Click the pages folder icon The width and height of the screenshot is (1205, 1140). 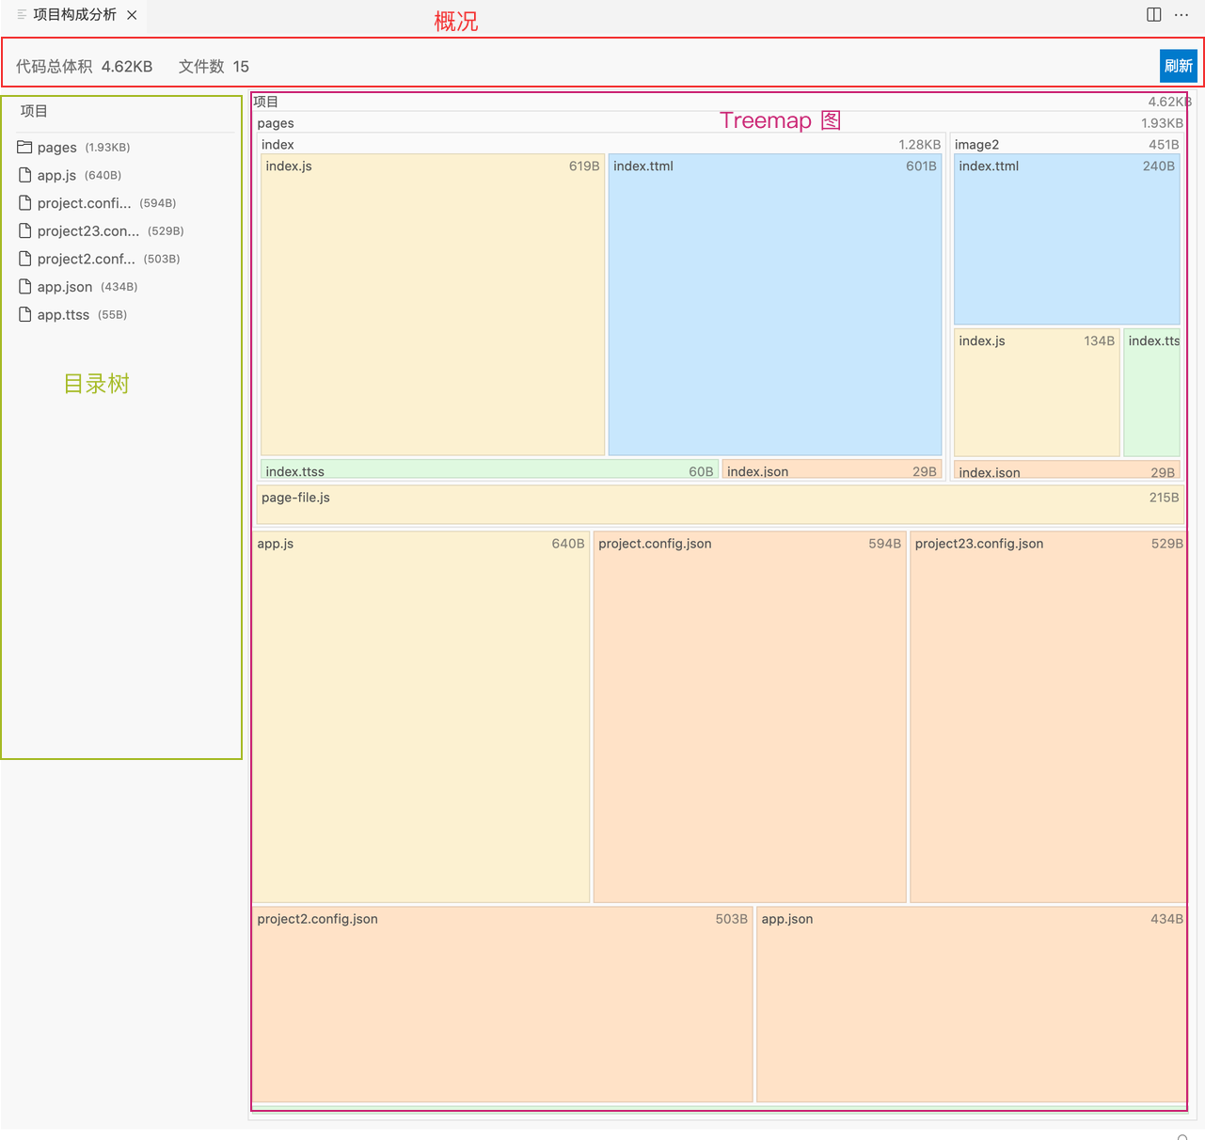point(24,147)
